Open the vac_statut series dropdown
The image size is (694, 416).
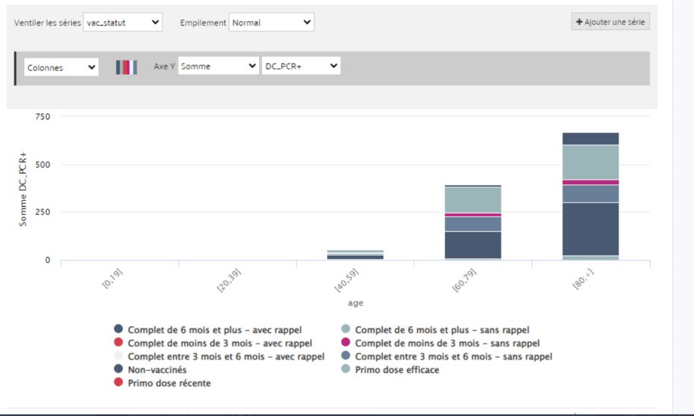[x=122, y=21]
